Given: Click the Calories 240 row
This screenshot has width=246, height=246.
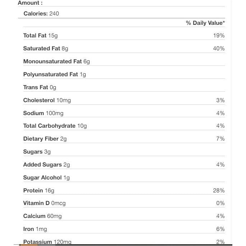Looking at the screenshot, I should click(x=41, y=14).
